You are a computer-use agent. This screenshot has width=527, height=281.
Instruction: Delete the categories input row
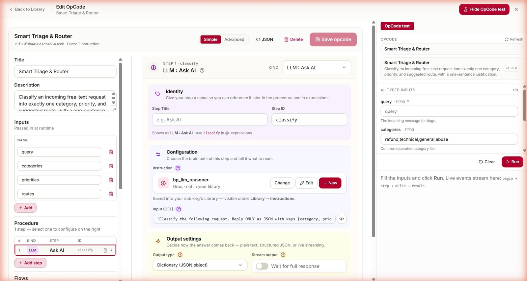111,166
